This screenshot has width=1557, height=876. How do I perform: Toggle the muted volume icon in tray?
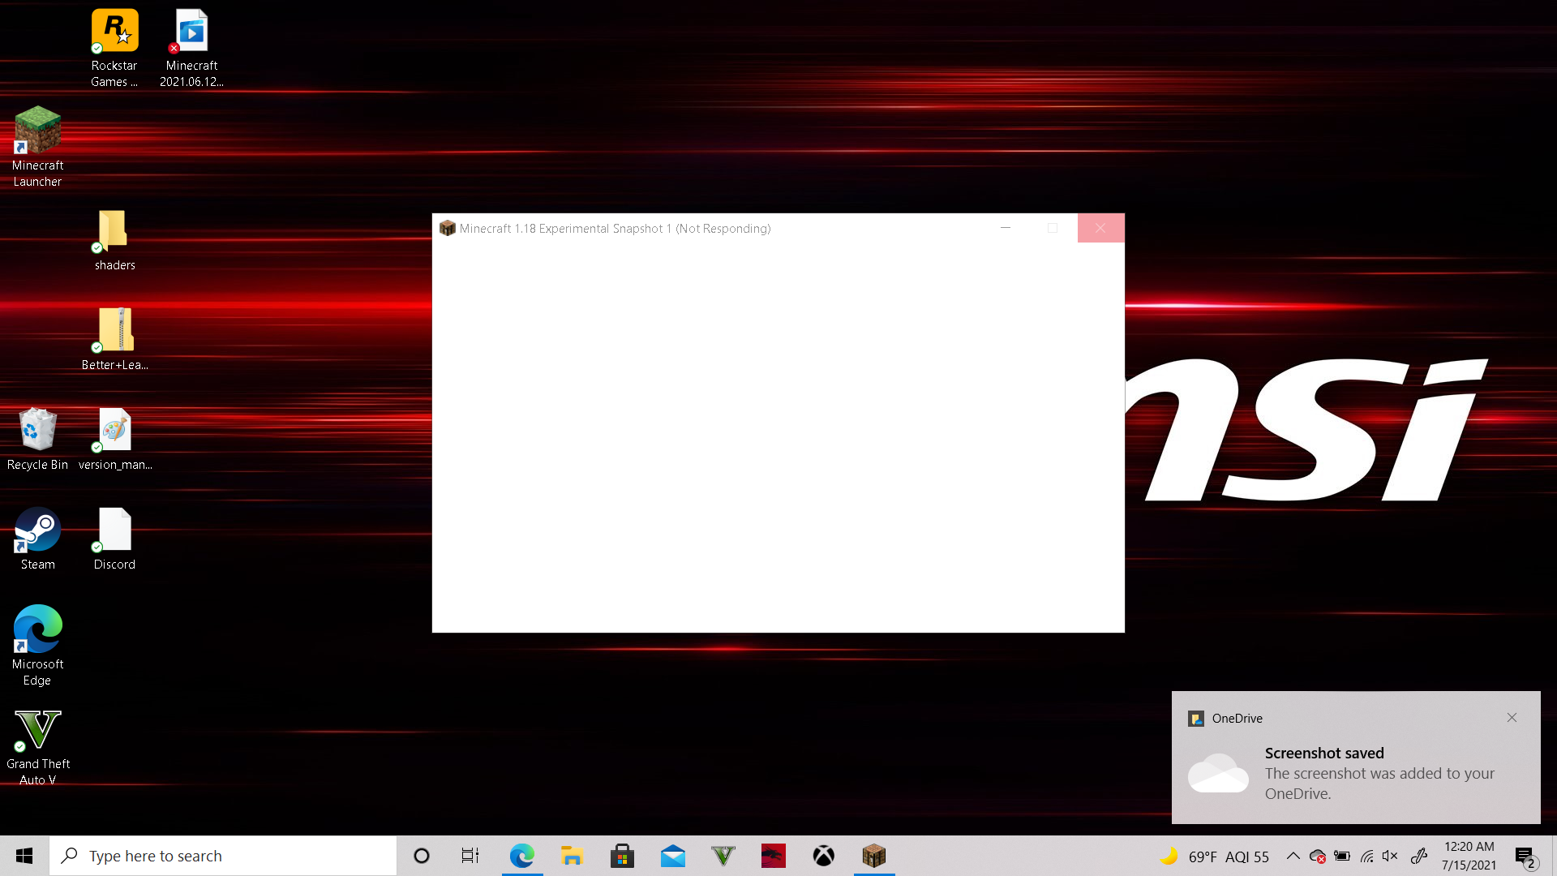tap(1390, 856)
